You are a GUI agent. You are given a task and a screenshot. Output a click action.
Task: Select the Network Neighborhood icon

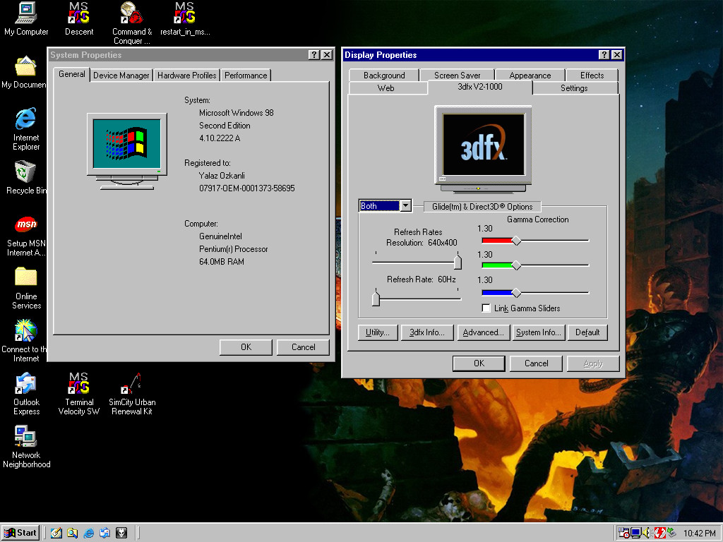click(26, 438)
